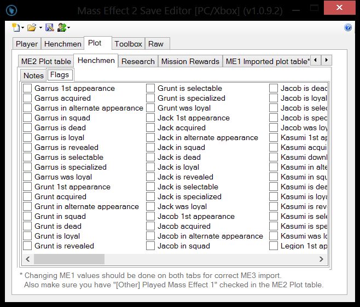Toggle Garrus acquired checkbox

(x=27, y=98)
